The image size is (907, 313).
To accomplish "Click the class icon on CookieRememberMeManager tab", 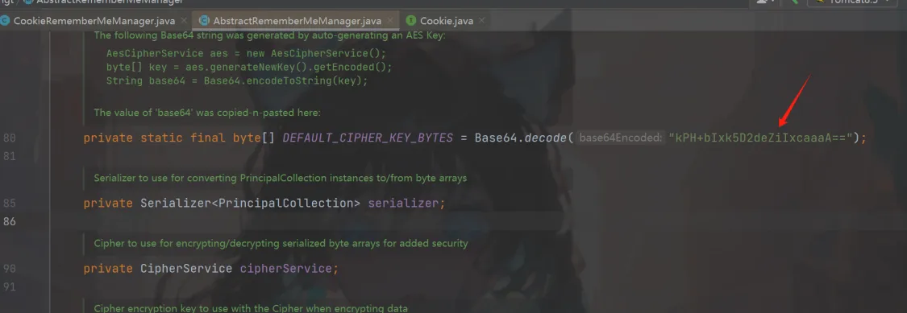I will pyautogui.click(x=5, y=21).
